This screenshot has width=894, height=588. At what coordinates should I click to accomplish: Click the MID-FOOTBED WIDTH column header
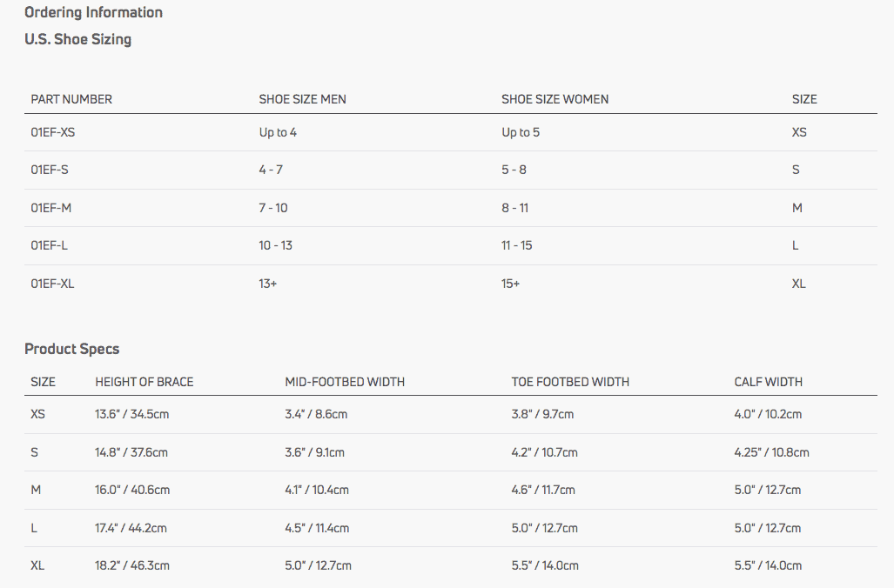tap(345, 382)
